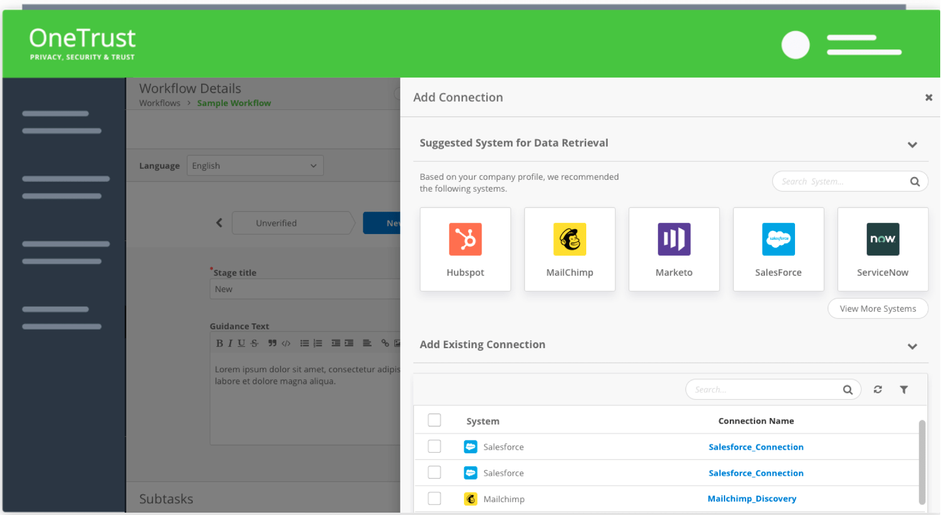The width and height of the screenshot is (942, 515).
Task: Insert a hyperlink in Guidance Text
Action: 385,343
